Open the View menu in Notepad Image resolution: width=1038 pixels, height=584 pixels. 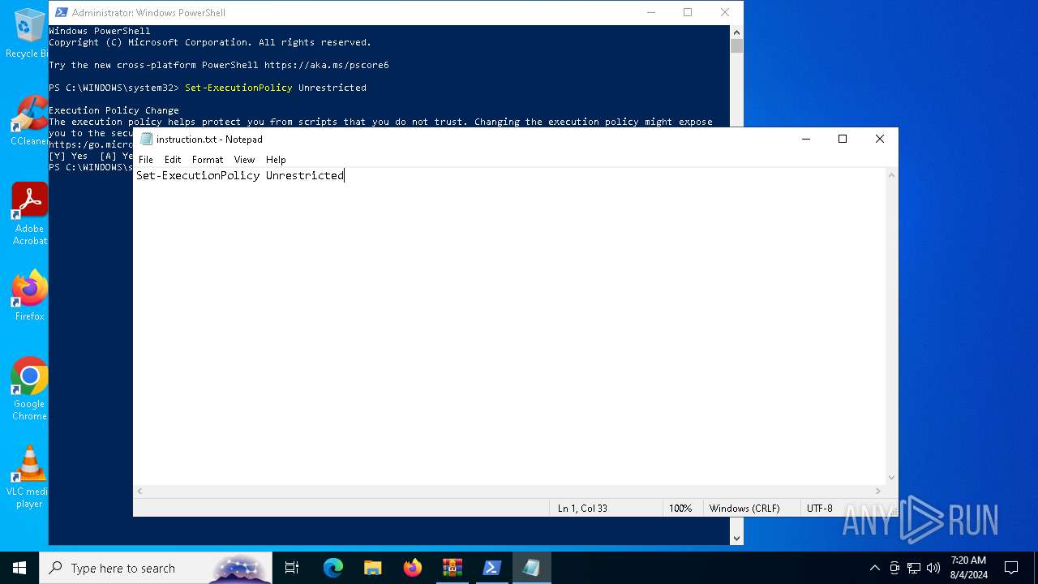244,160
